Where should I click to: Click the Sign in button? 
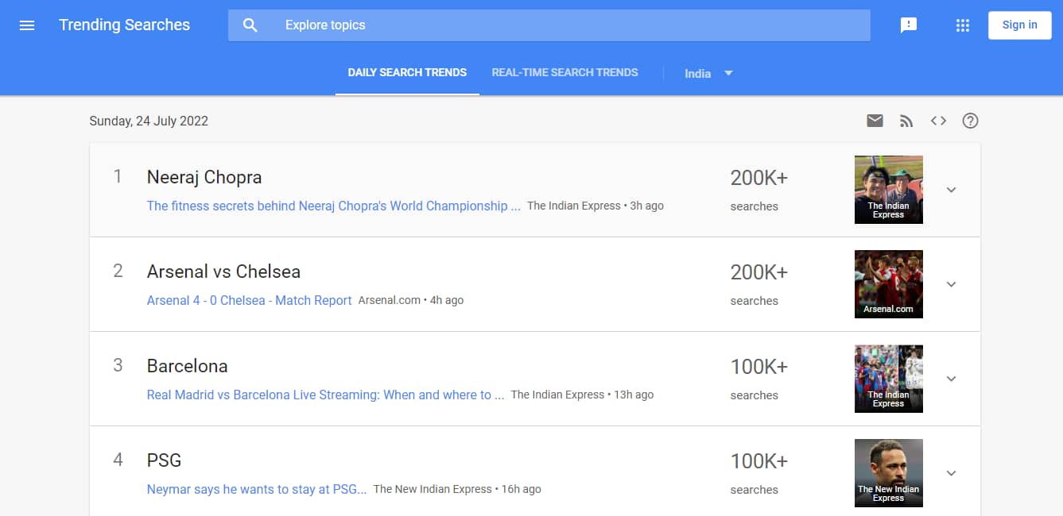1019,25
